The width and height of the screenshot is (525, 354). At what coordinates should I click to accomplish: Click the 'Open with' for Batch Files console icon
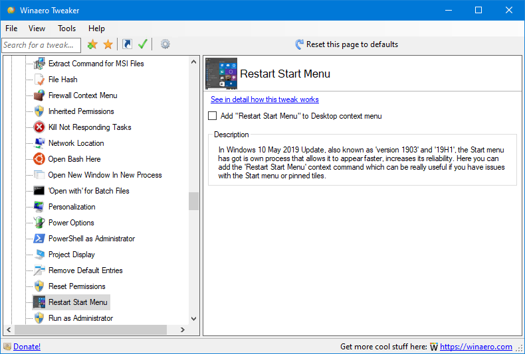pyautogui.click(x=39, y=191)
